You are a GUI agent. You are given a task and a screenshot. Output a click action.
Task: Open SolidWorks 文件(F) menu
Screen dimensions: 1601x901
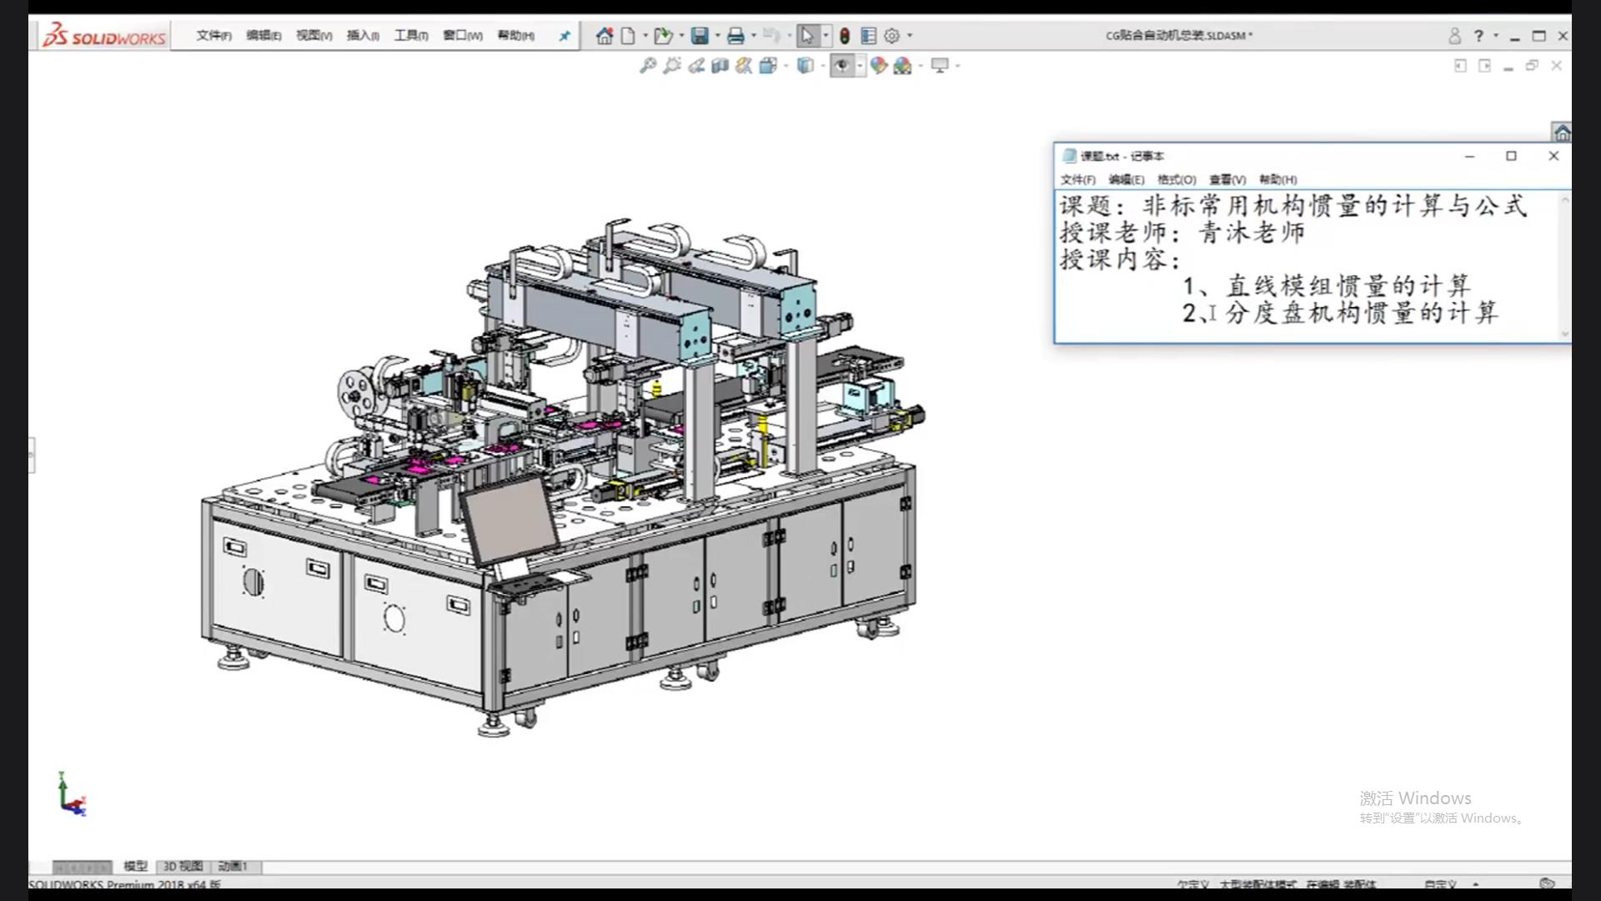(214, 36)
